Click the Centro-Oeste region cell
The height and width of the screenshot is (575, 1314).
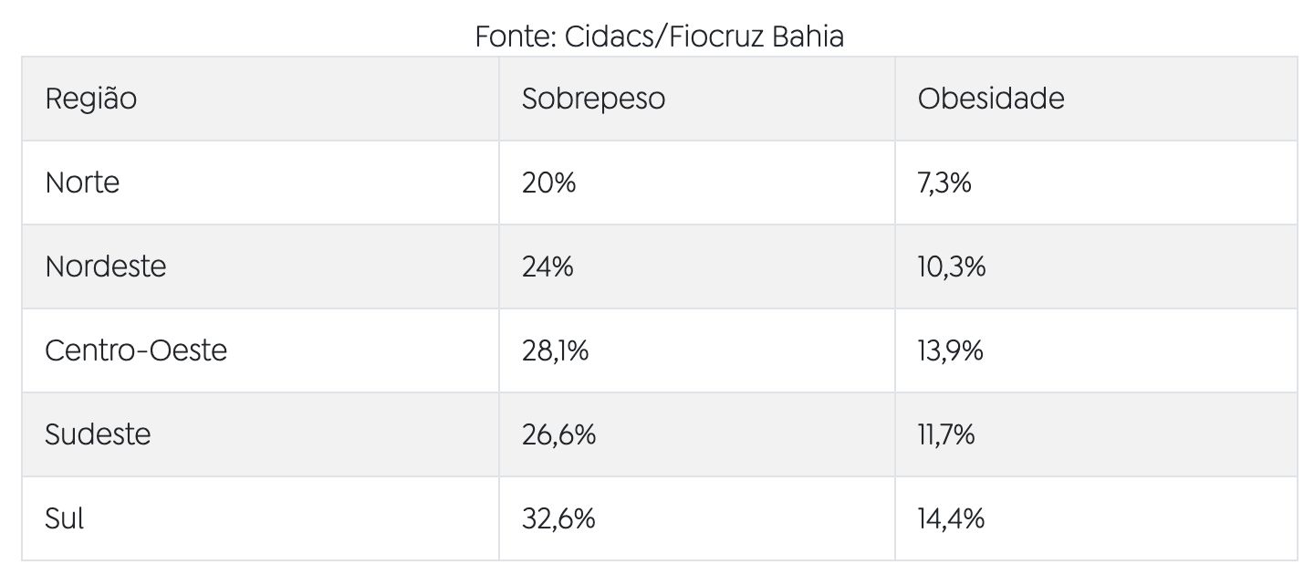click(x=136, y=350)
